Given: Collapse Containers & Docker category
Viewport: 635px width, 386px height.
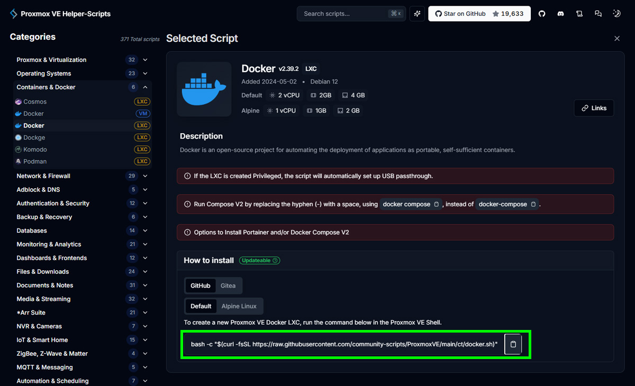Looking at the screenshot, I should (83, 87).
